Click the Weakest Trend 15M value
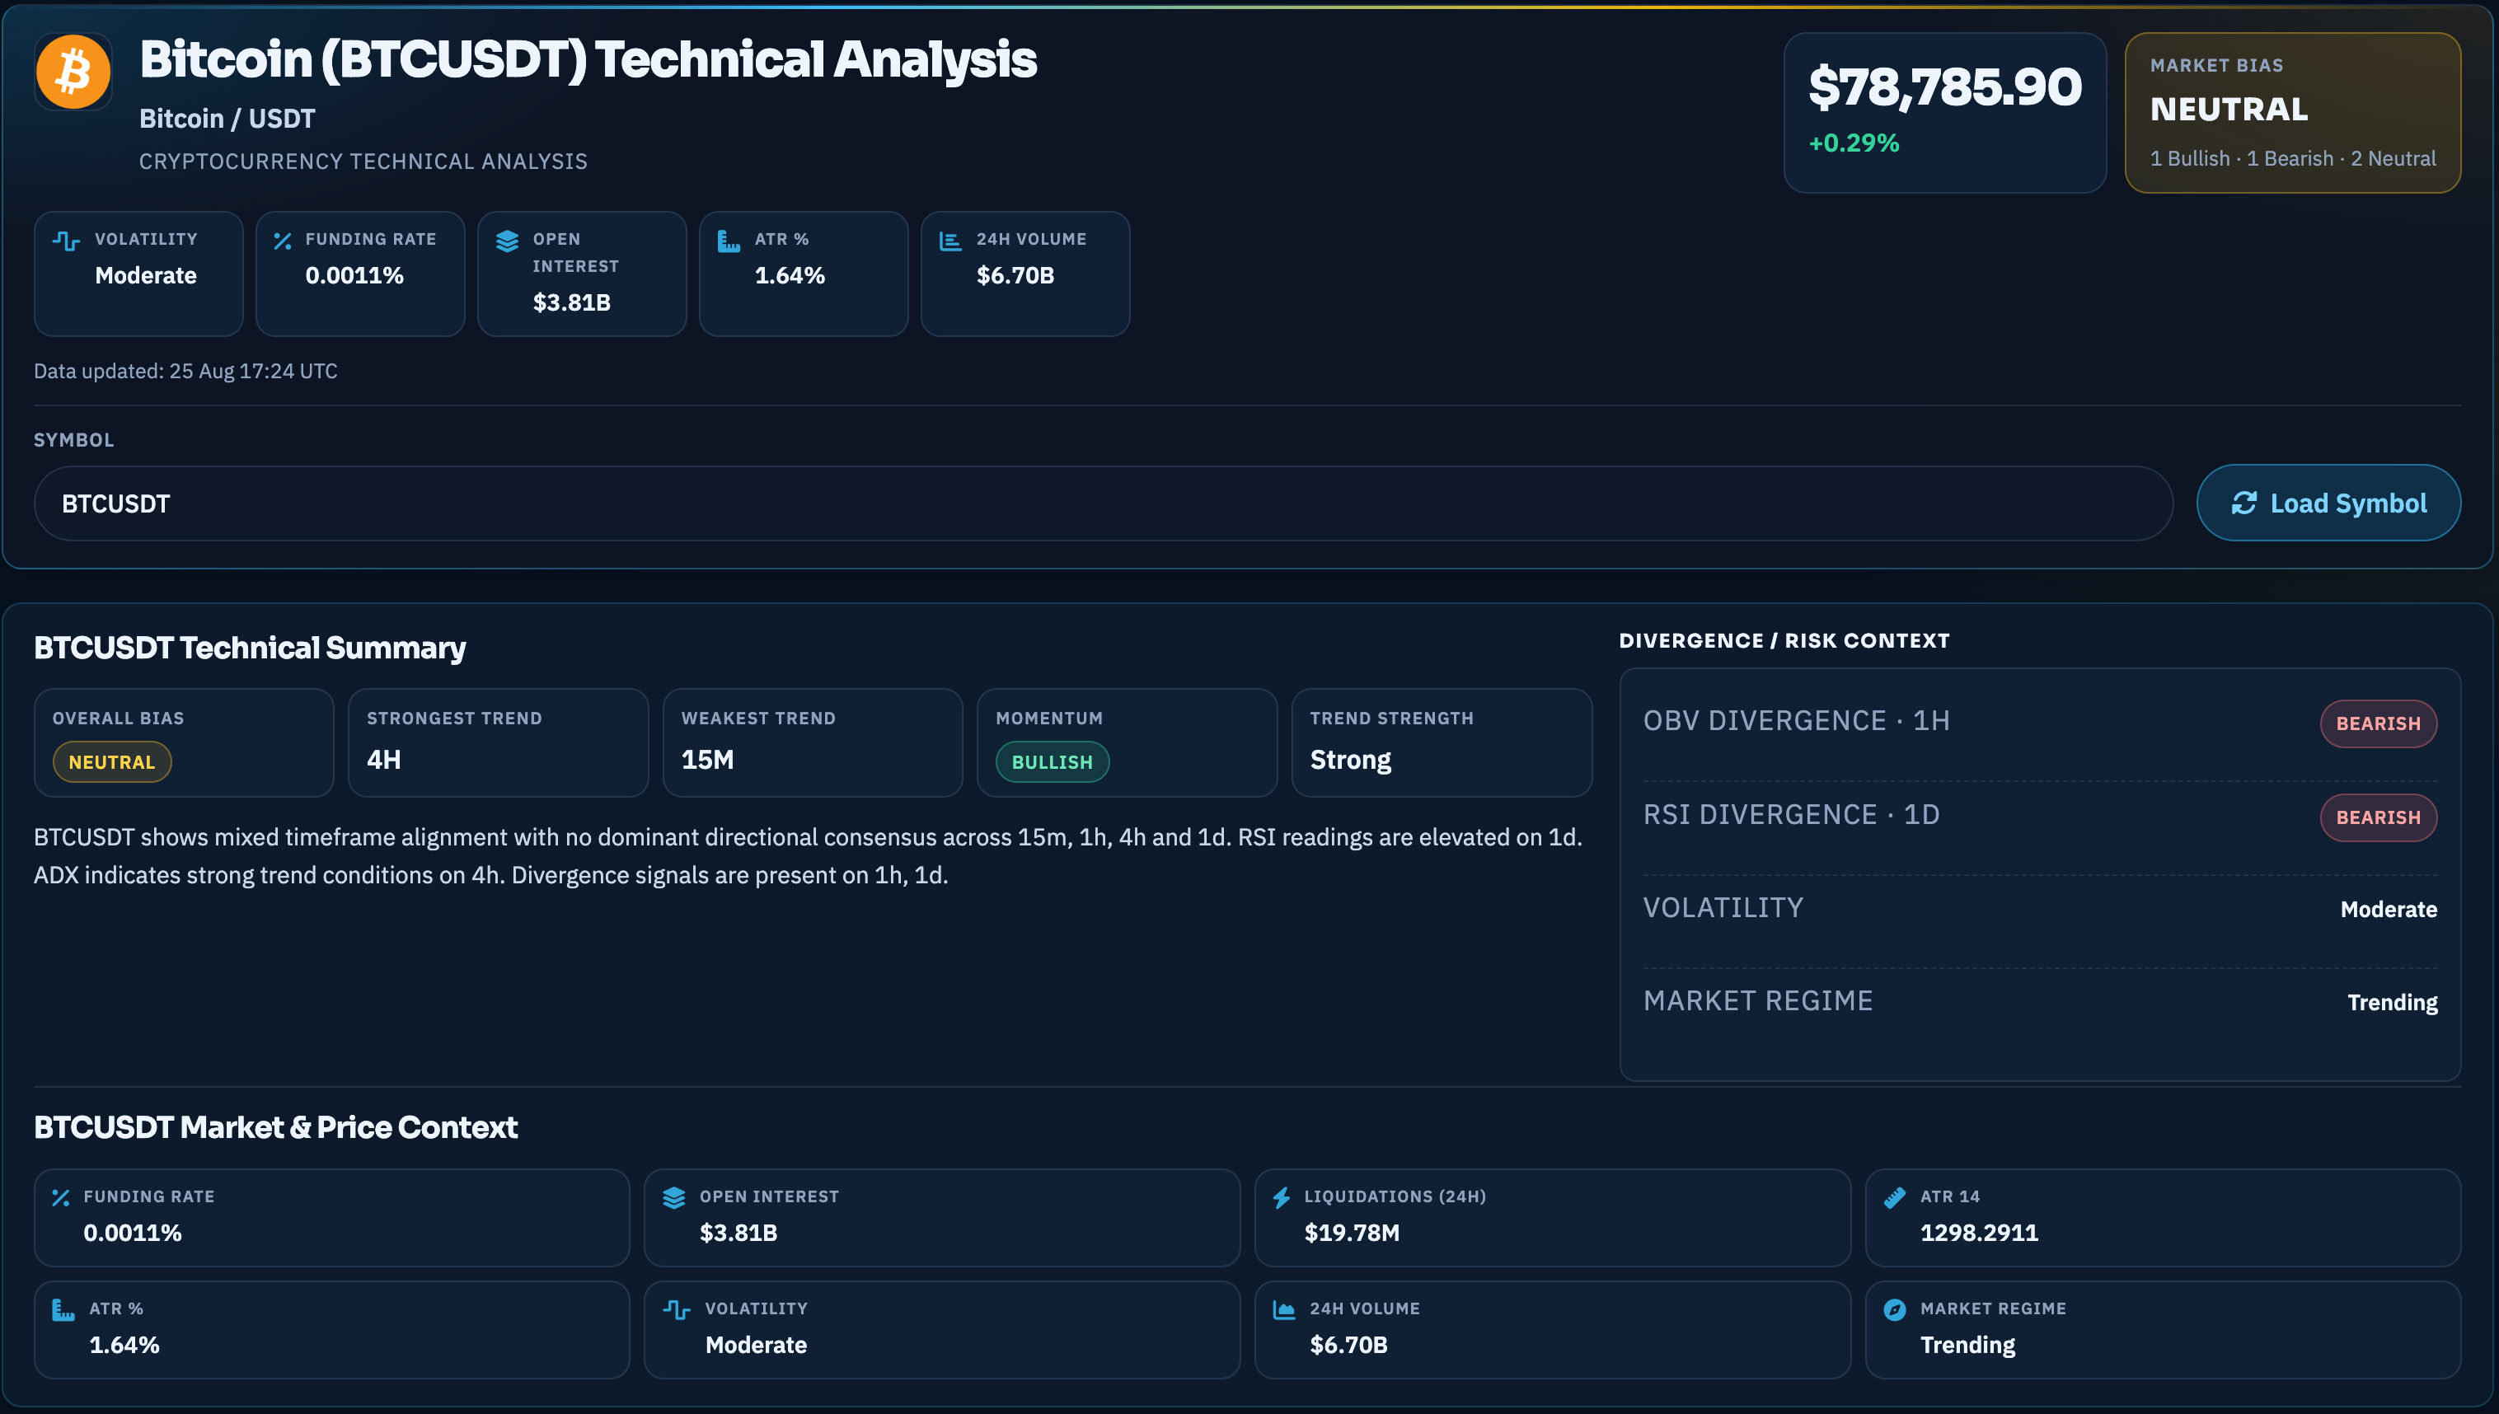Viewport: 2499px width, 1414px height. [x=707, y=760]
